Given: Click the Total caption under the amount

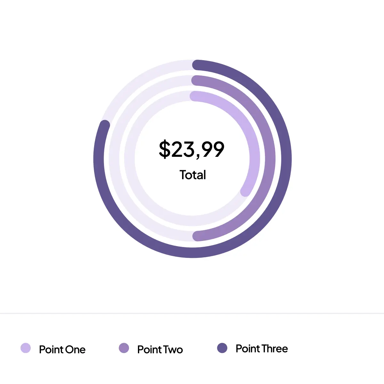Looking at the screenshot, I should coord(193,175).
